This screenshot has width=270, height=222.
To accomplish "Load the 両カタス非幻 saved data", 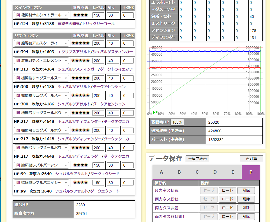I will tap(227, 208).
